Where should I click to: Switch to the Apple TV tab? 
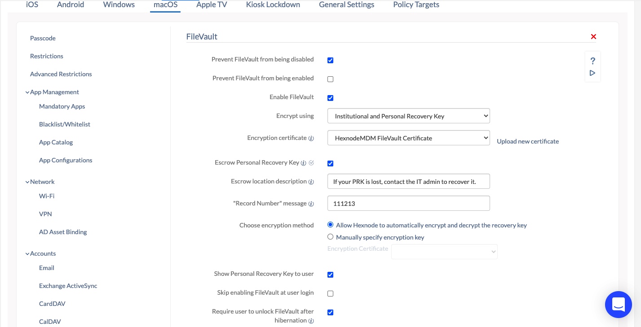coord(212,5)
